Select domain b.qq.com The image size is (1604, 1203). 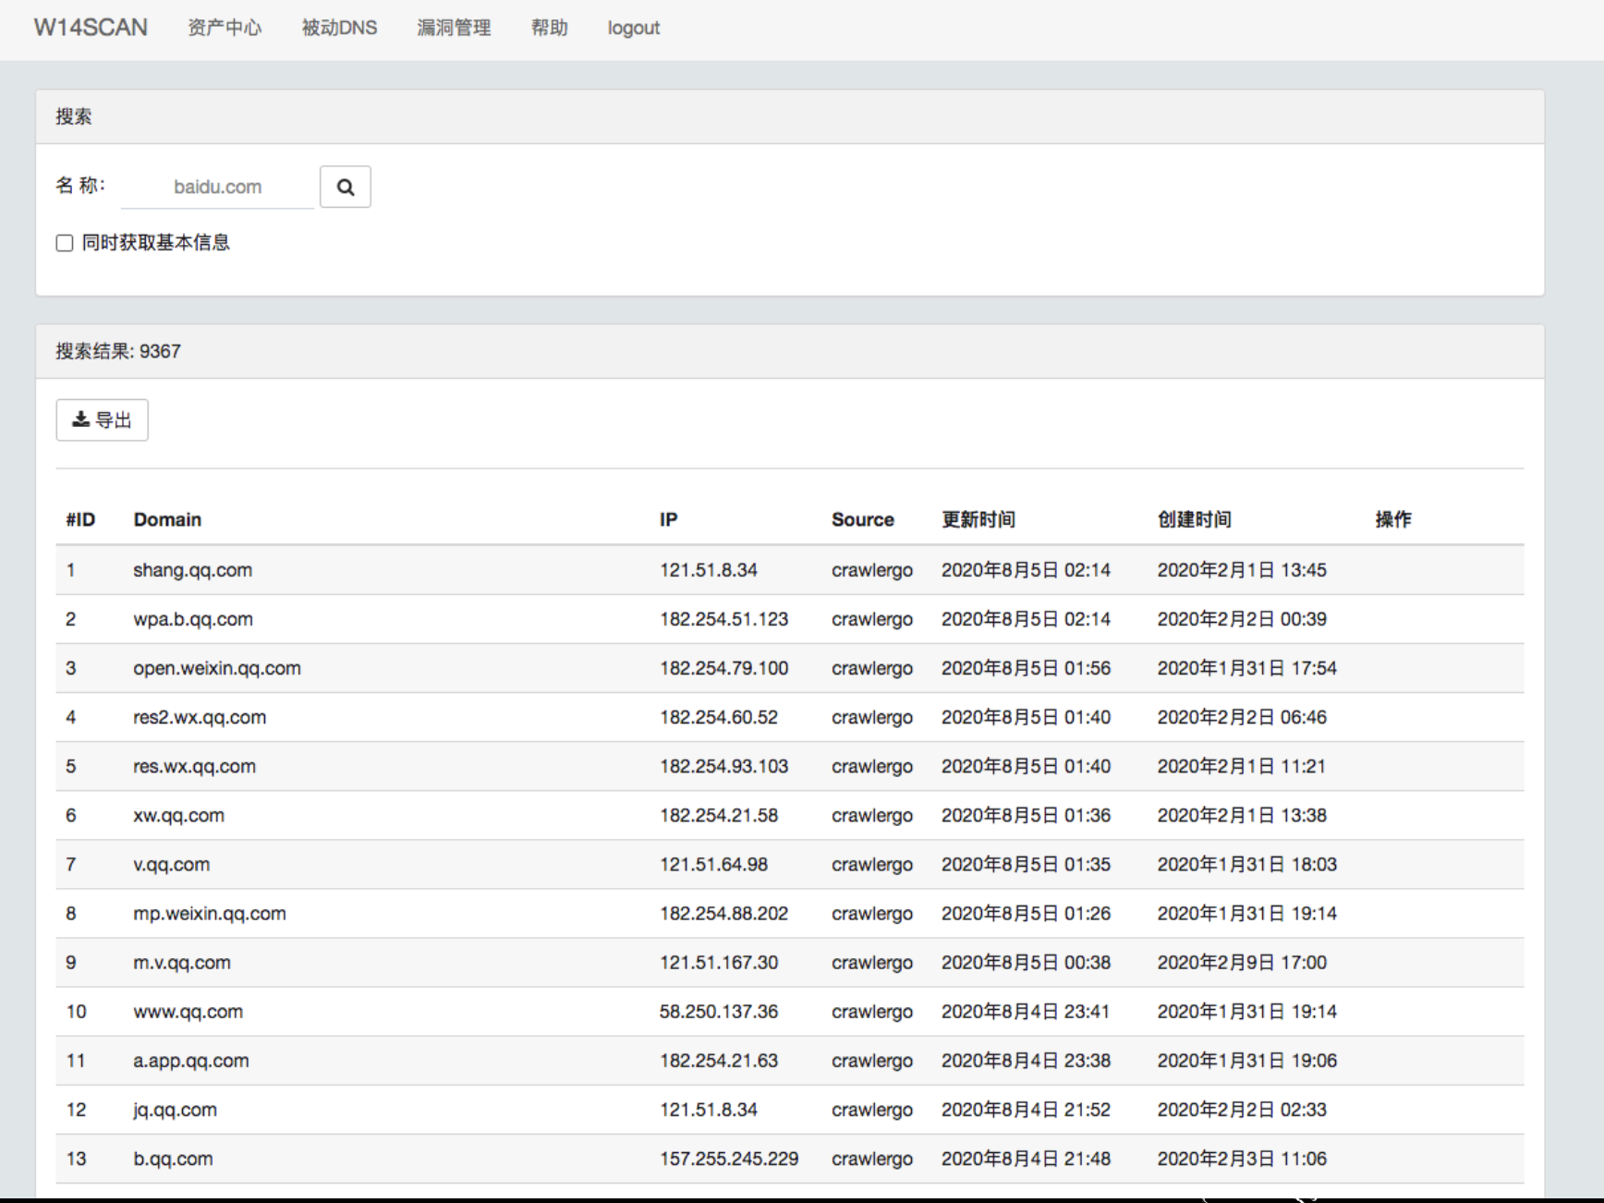173,1158
